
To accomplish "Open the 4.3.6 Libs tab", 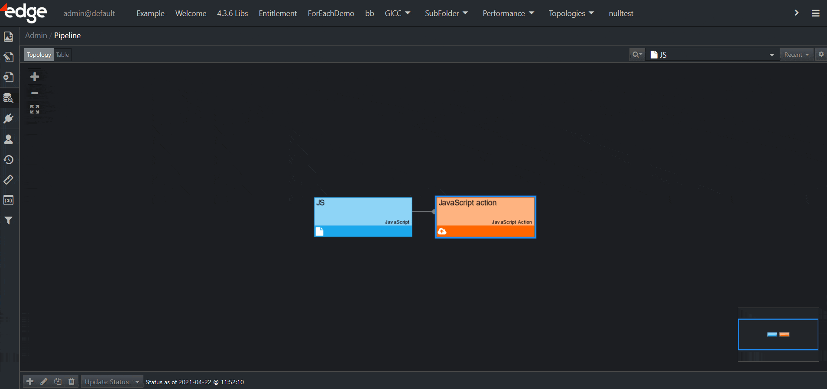I will point(233,13).
